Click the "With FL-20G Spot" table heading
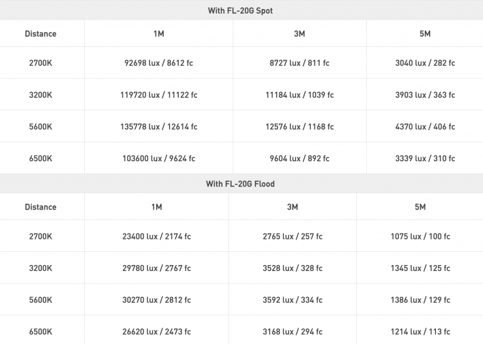The width and height of the screenshot is (483, 344). click(240, 10)
